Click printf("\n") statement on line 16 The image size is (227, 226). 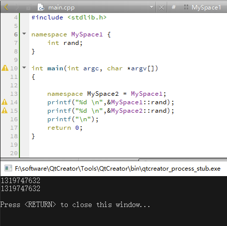73,119
